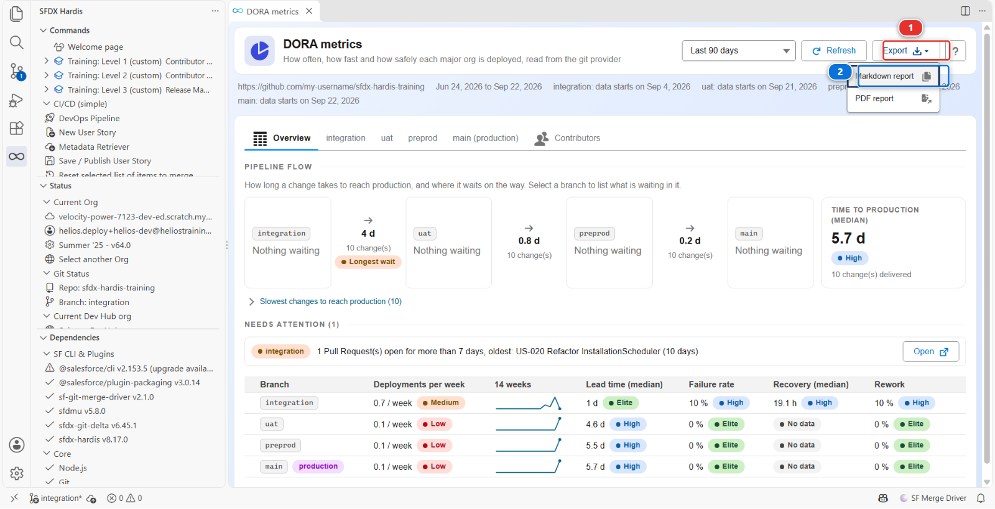This screenshot has height=509, width=995.
Task: Collapse the Dependencies section
Action: [x=44, y=337]
